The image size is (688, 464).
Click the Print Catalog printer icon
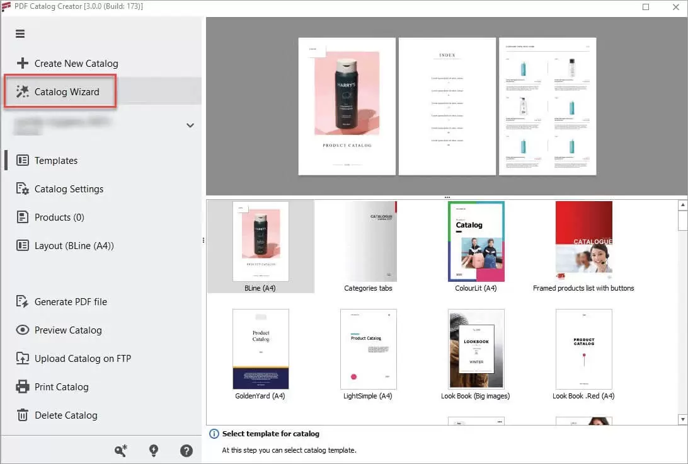(23, 386)
